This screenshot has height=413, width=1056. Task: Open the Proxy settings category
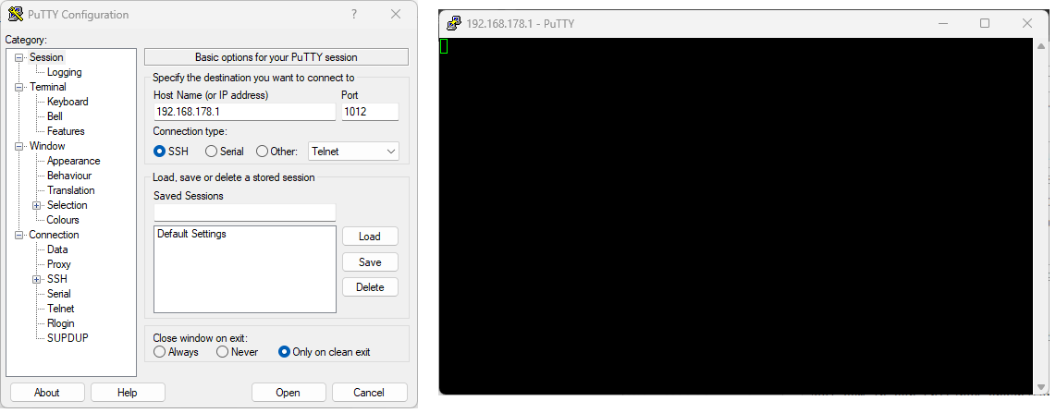point(58,265)
